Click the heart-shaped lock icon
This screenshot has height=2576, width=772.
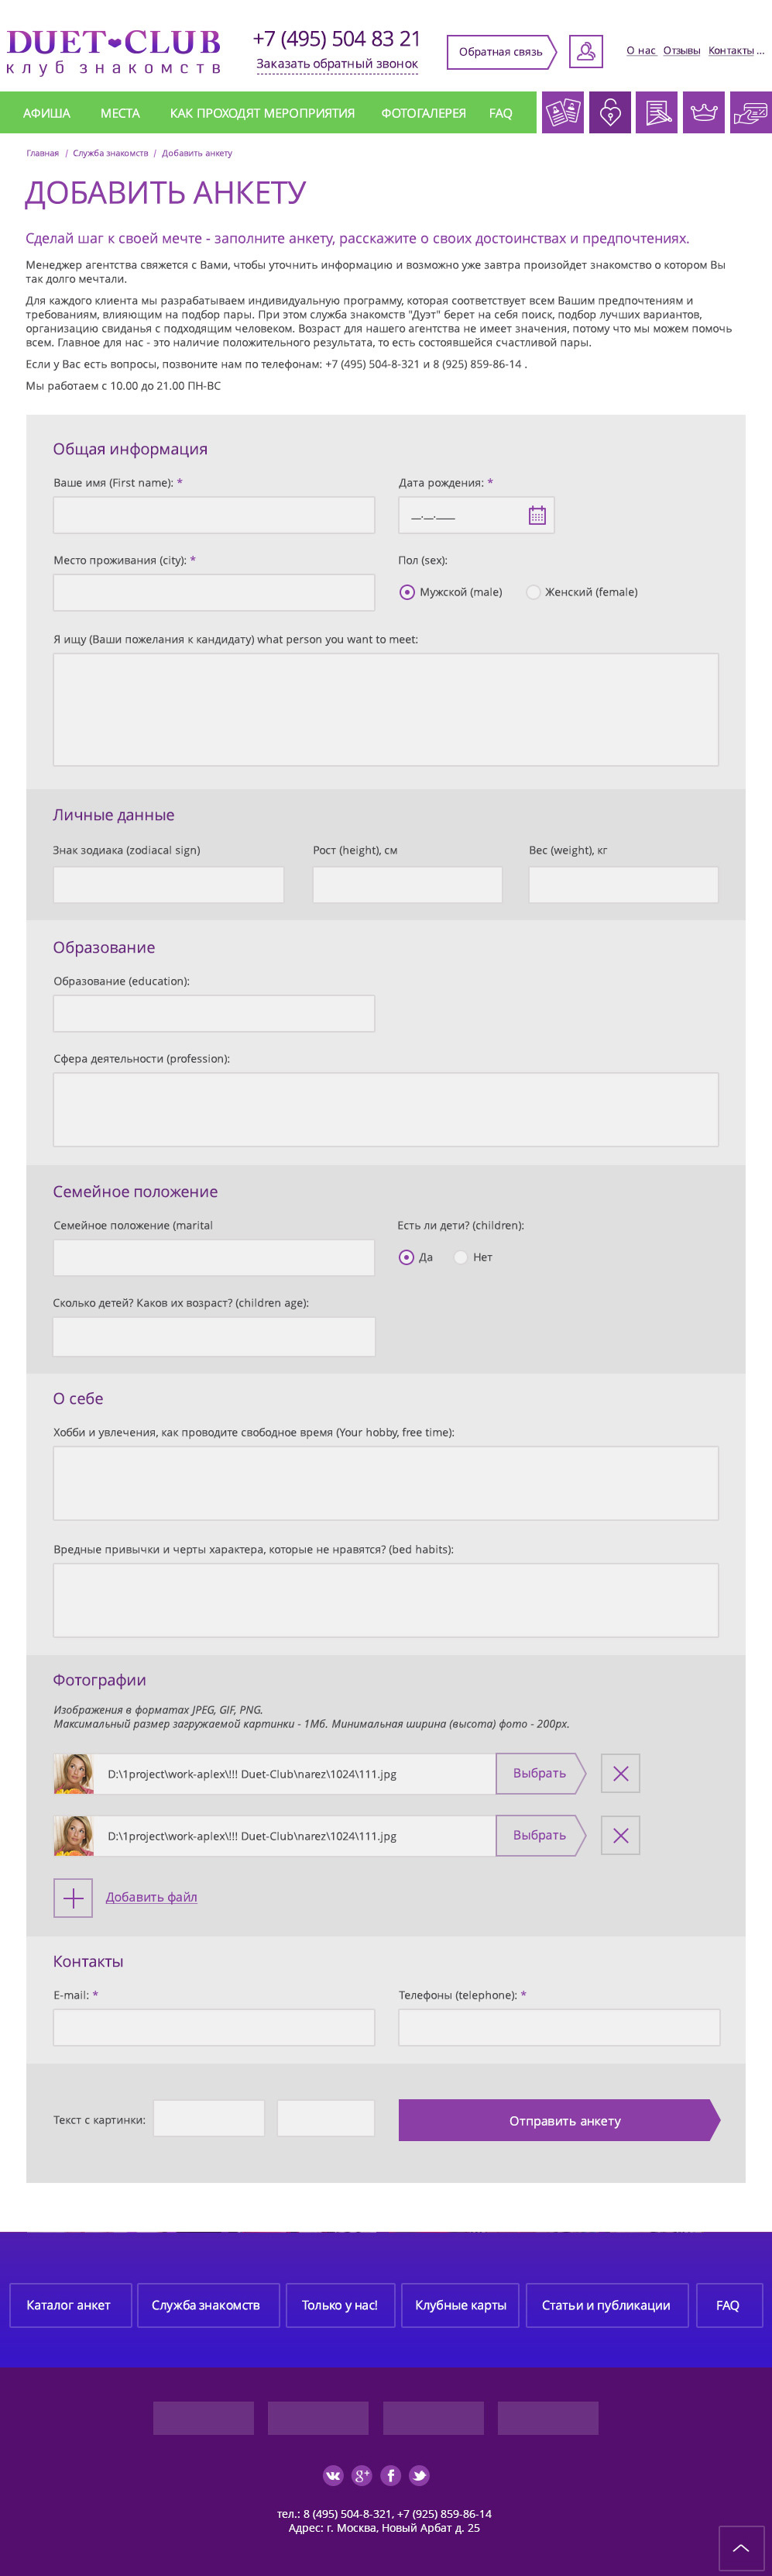609,112
